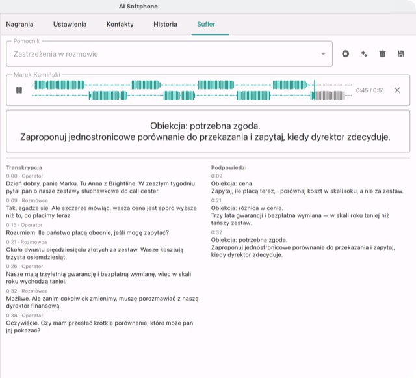416x378 pixels.
Task: Click the playhead marker on the waveform
Action: point(315,90)
